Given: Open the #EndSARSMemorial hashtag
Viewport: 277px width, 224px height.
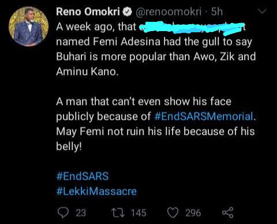Looking at the screenshot, I should (204, 116).
